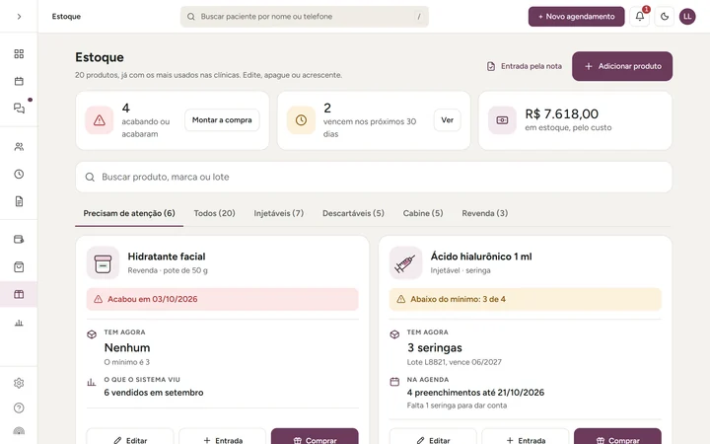Image resolution: width=710 pixels, height=444 pixels.
Task: Click the Estoque breadcrumb in the top bar
Action: click(x=66, y=17)
